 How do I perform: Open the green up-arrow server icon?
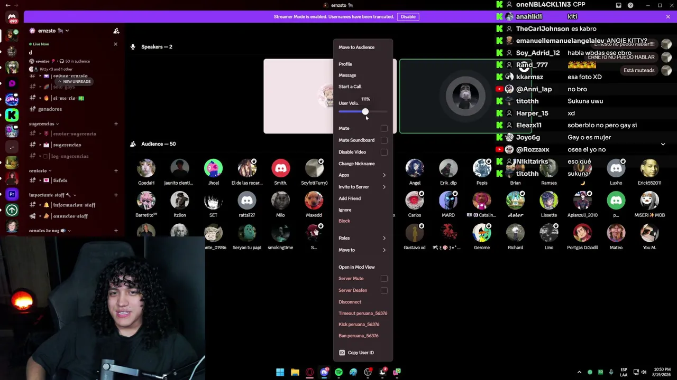(12, 210)
